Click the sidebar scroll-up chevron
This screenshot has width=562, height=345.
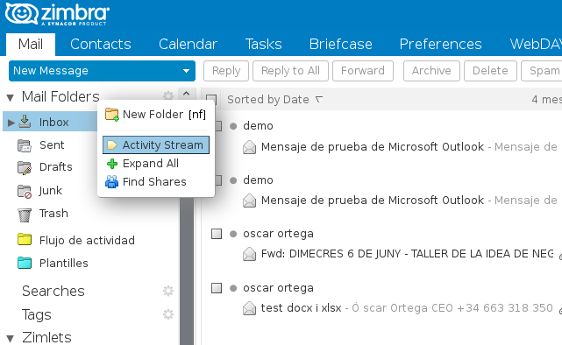pyautogui.click(x=186, y=94)
